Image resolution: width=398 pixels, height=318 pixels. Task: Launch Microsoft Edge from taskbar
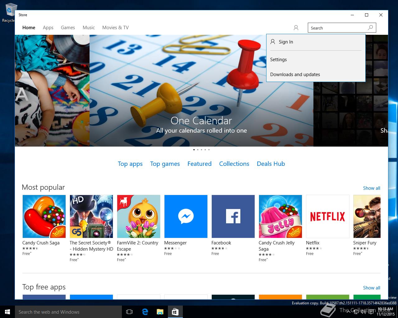145,312
